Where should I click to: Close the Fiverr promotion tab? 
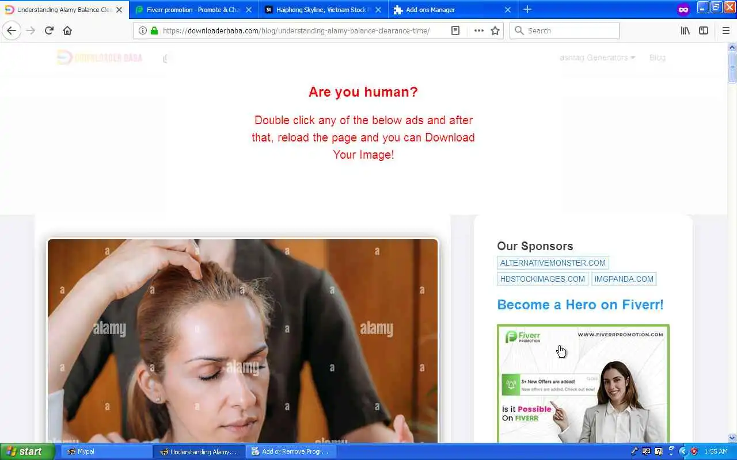pyautogui.click(x=249, y=10)
